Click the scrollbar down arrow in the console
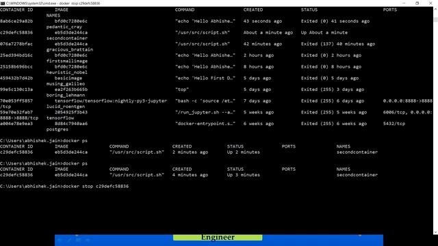The height and width of the screenshot is (246, 438). pyautogui.click(x=435, y=232)
